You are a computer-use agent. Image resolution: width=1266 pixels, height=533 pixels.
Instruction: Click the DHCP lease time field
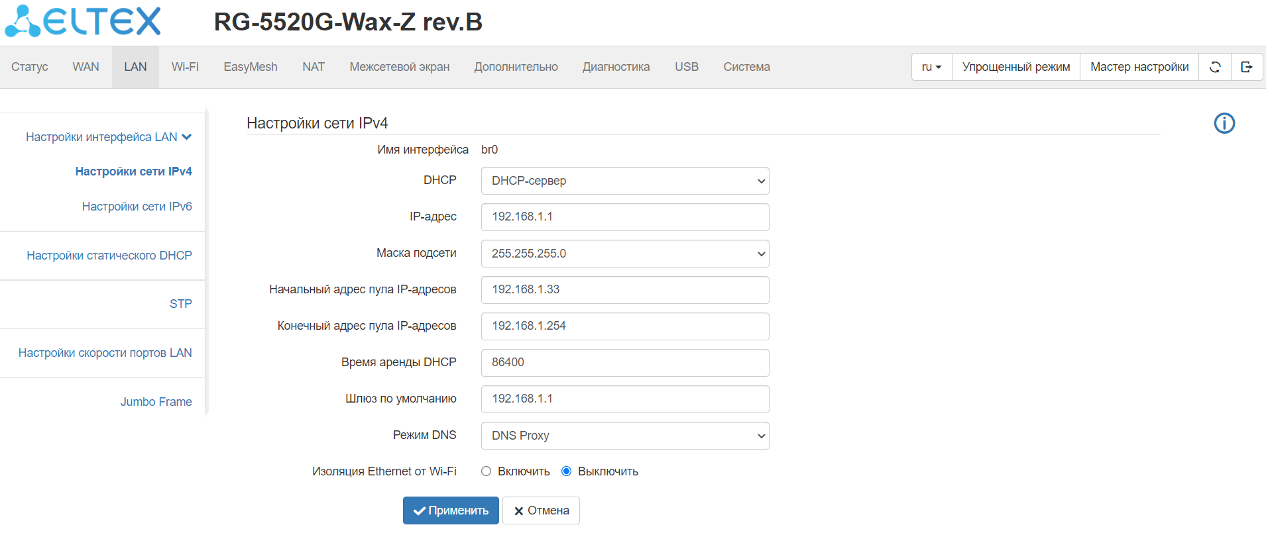625,363
